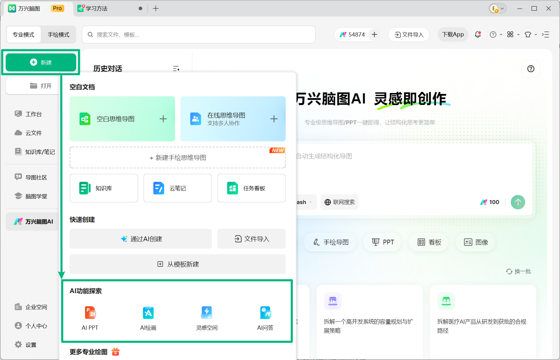The image size is (560, 360).
Task: Click the gift icon beside 更多专业绘图
Action: (116, 352)
